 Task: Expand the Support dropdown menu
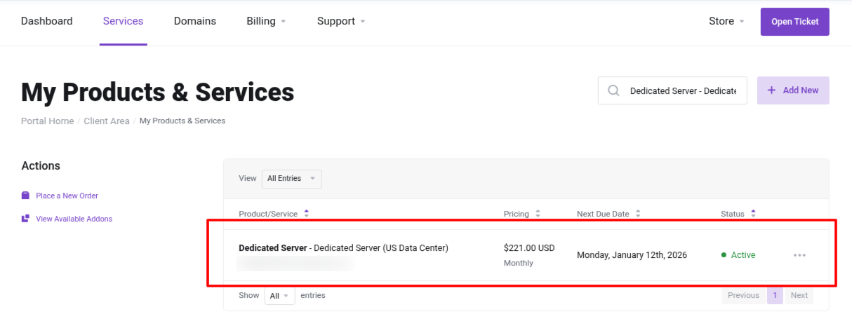click(x=341, y=21)
